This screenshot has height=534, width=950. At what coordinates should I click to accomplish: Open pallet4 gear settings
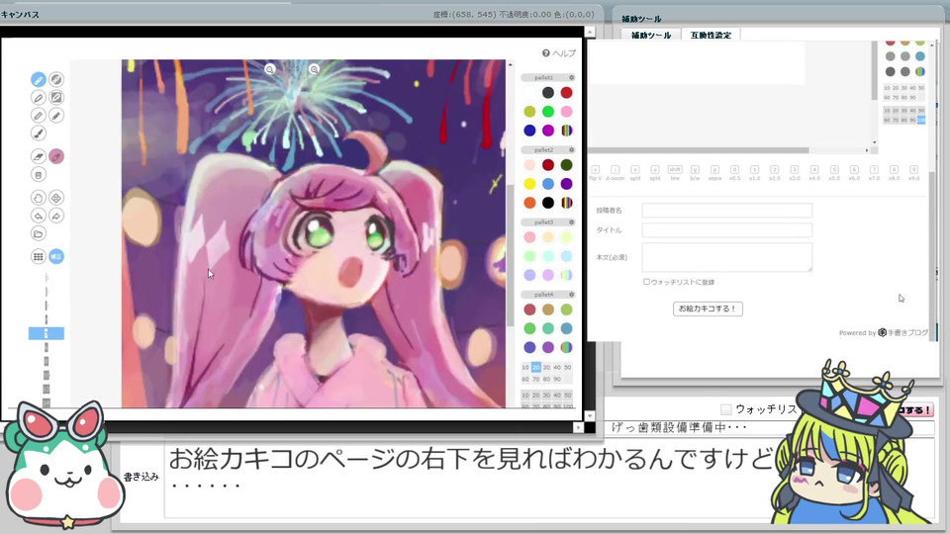pos(571,295)
